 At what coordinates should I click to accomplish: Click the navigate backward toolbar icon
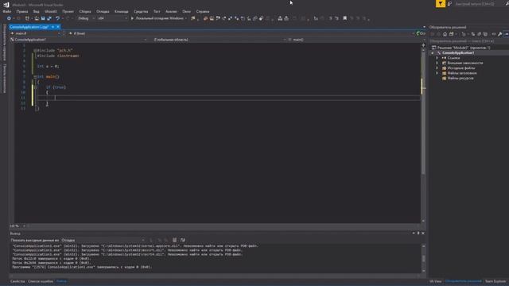(x=9, y=18)
